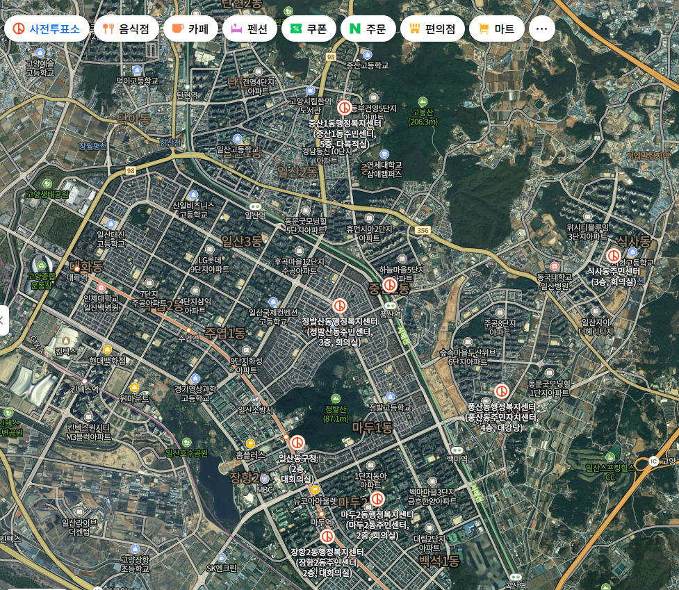Click the 일산스프링힐스CC golf icon
This screenshot has width=679, height=590.
coord(610,457)
